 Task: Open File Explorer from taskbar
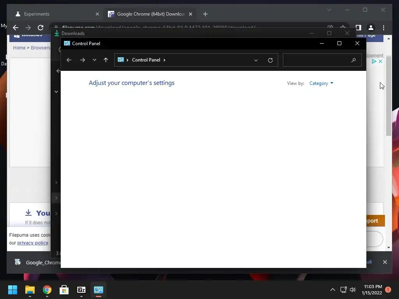[x=30, y=290]
